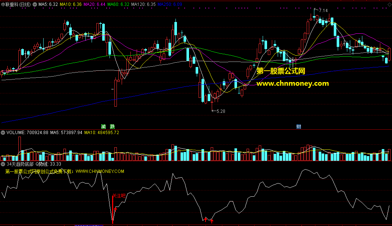Open the main chart indicator dropdown beside 中联重科(日线)
The image size is (392, 226).
[35, 4]
